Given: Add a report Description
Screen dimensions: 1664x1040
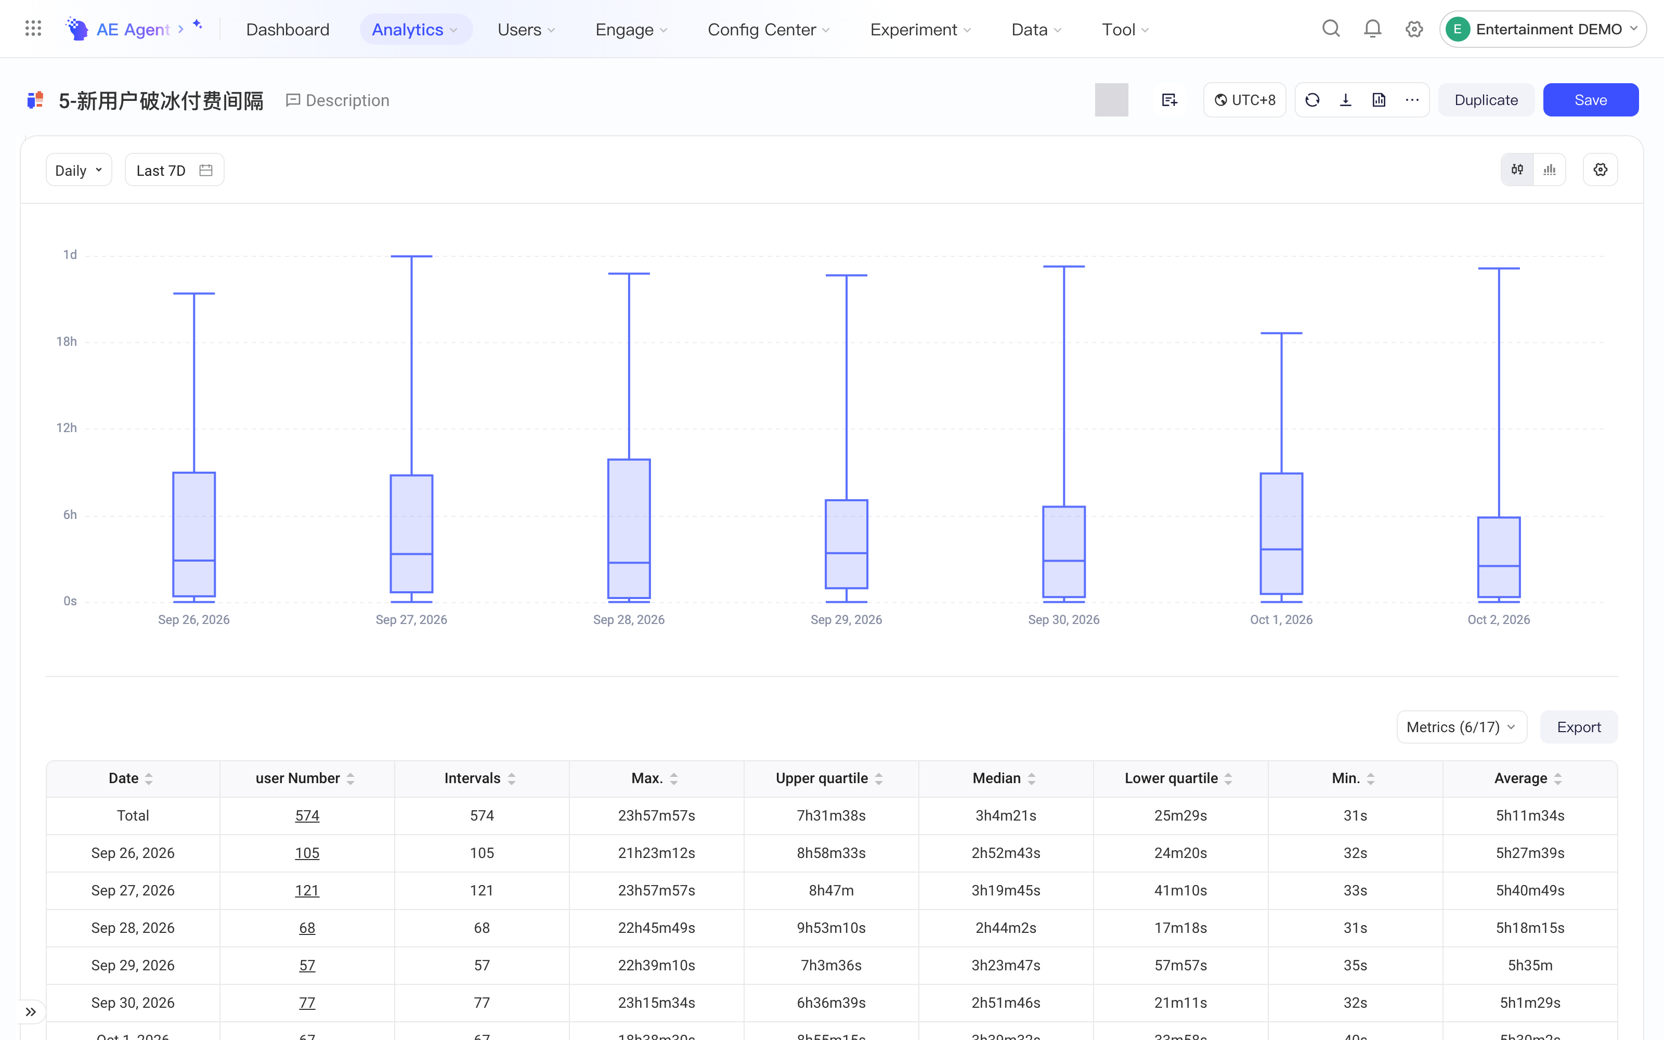Looking at the screenshot, I should pos(337,100).
